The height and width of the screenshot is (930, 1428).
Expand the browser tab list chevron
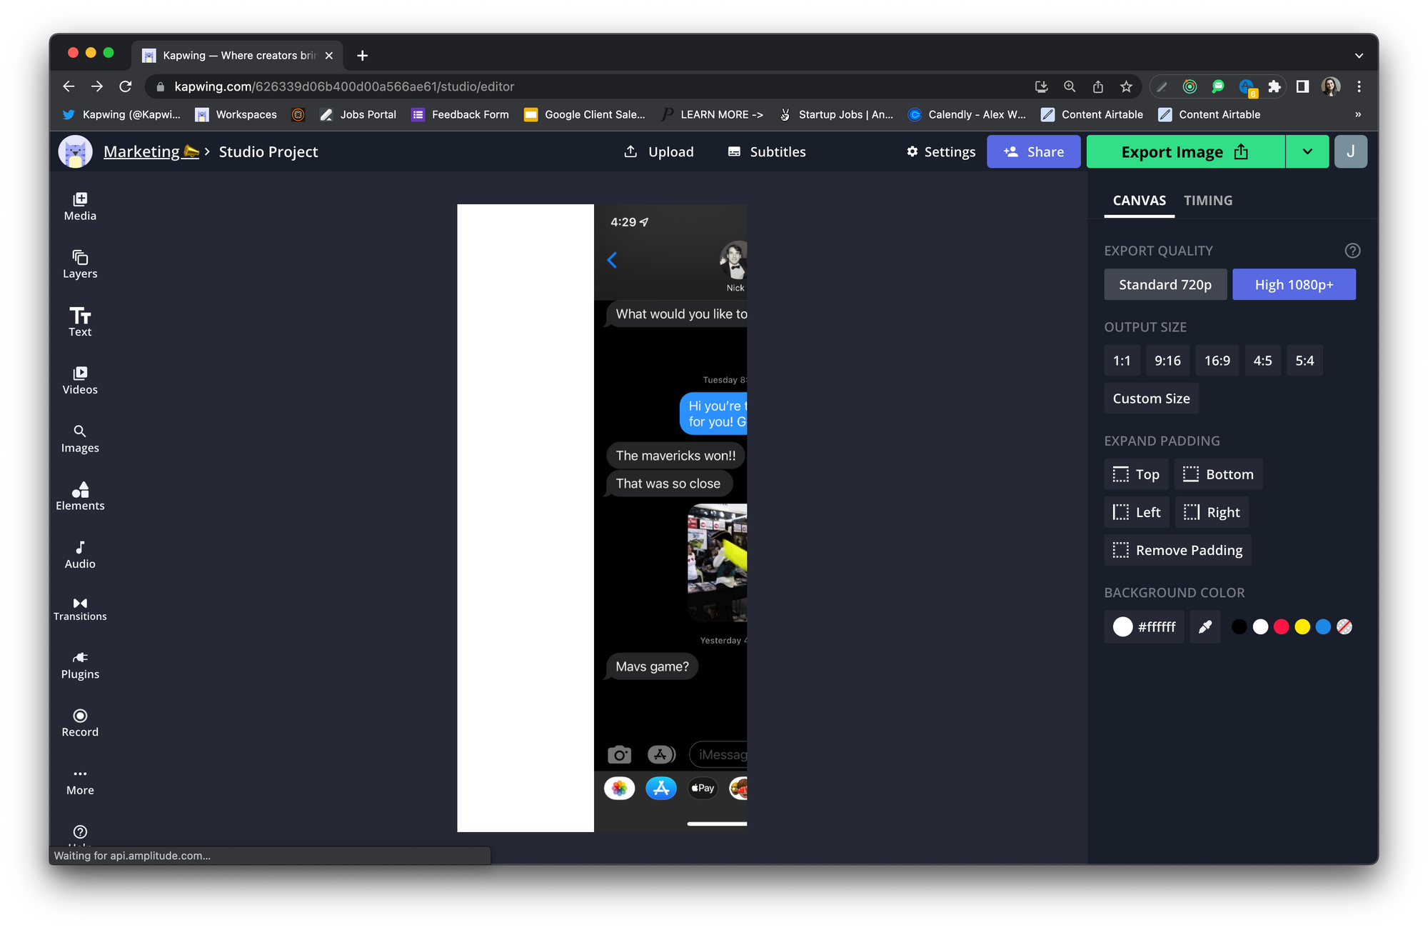pyautogui.click(x=1358, y=56)
